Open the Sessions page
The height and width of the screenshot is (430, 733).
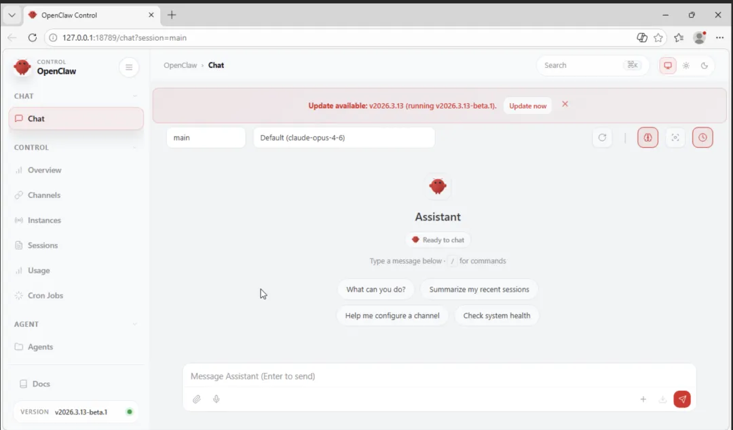[76, 246]
